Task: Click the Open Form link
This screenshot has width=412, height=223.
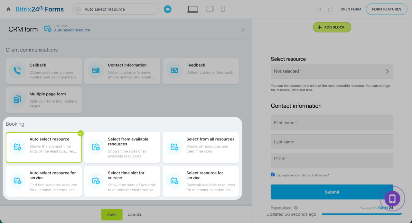Action: 351,9
